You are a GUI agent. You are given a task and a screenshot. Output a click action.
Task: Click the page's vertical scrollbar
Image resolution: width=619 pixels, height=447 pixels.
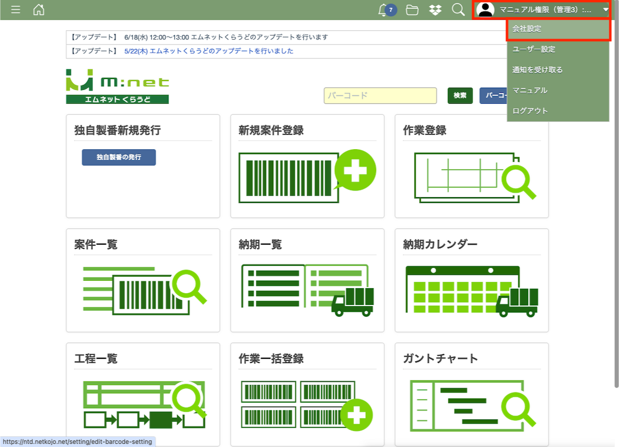[616, 206]
